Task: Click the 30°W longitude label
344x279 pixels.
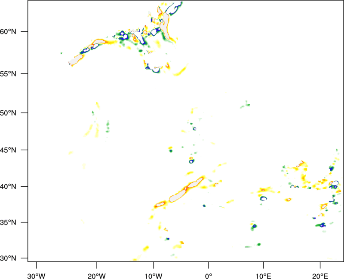Action: pyautogui.click(x=36, y=276)
